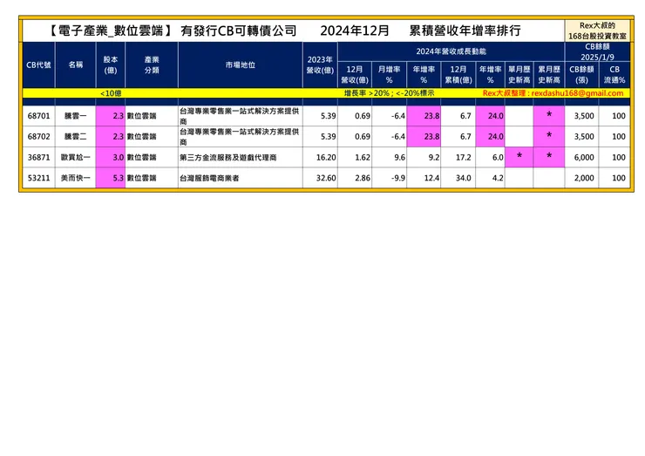Click the 2024年營收成長動能 group header
The height and width of the screenshot is (456, 645).
451,51
